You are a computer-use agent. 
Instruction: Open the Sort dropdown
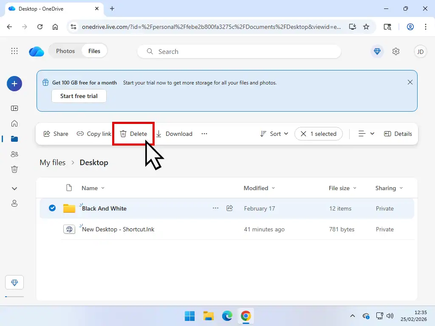(x=274, y=134)
